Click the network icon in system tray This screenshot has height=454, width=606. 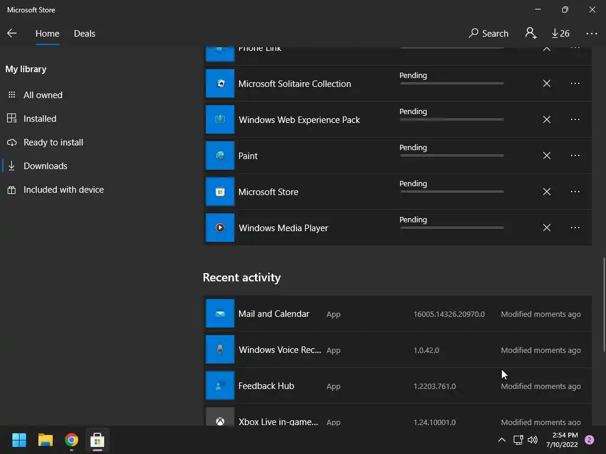click(x=518, y=440)
